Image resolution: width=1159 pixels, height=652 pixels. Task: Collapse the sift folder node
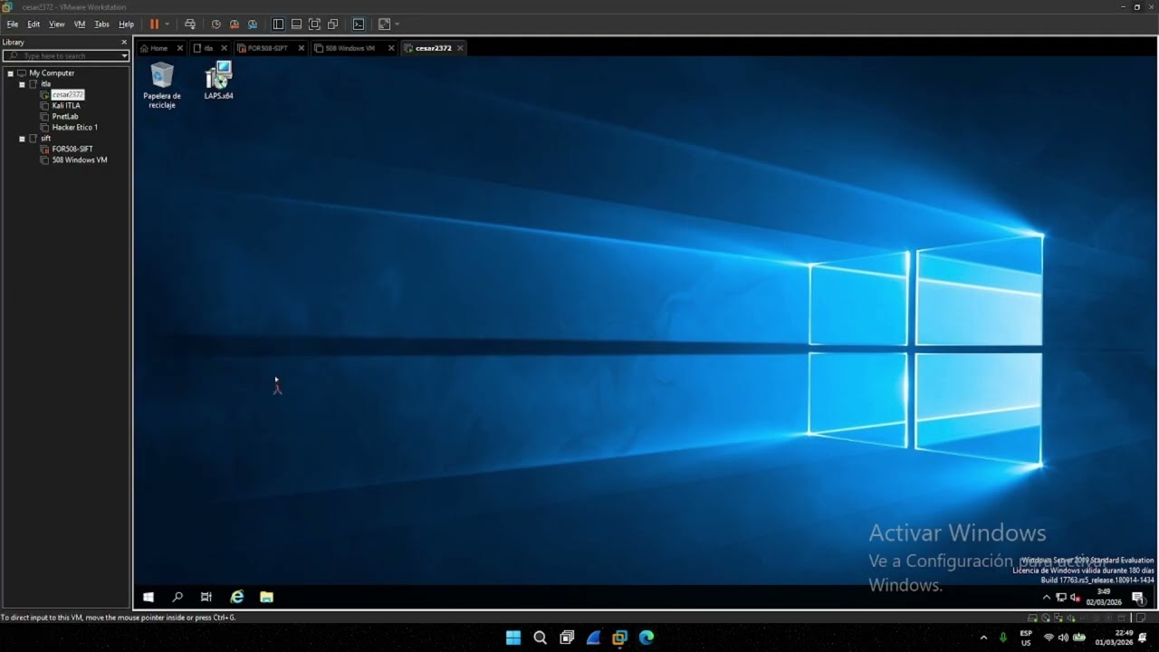tap(22, 139)
